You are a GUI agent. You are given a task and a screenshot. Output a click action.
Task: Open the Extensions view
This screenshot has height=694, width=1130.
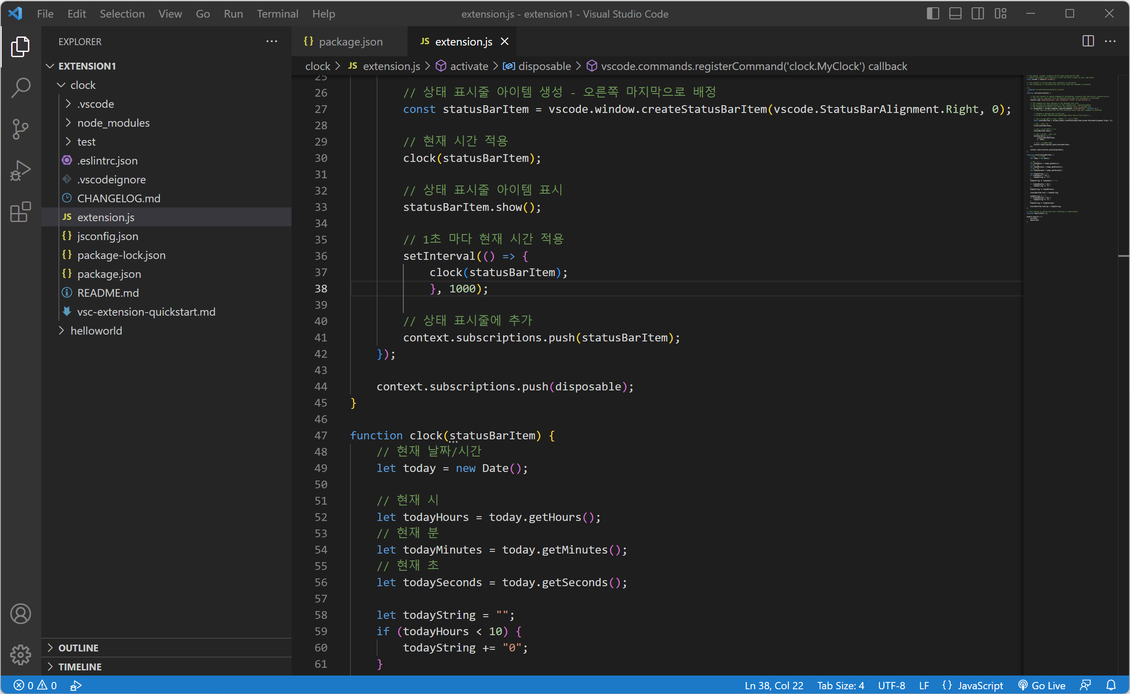click(20, 212)
